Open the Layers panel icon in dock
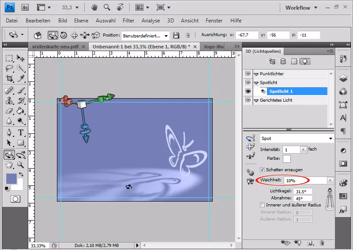This screenshot has width=353, height=250. (343, 78)
